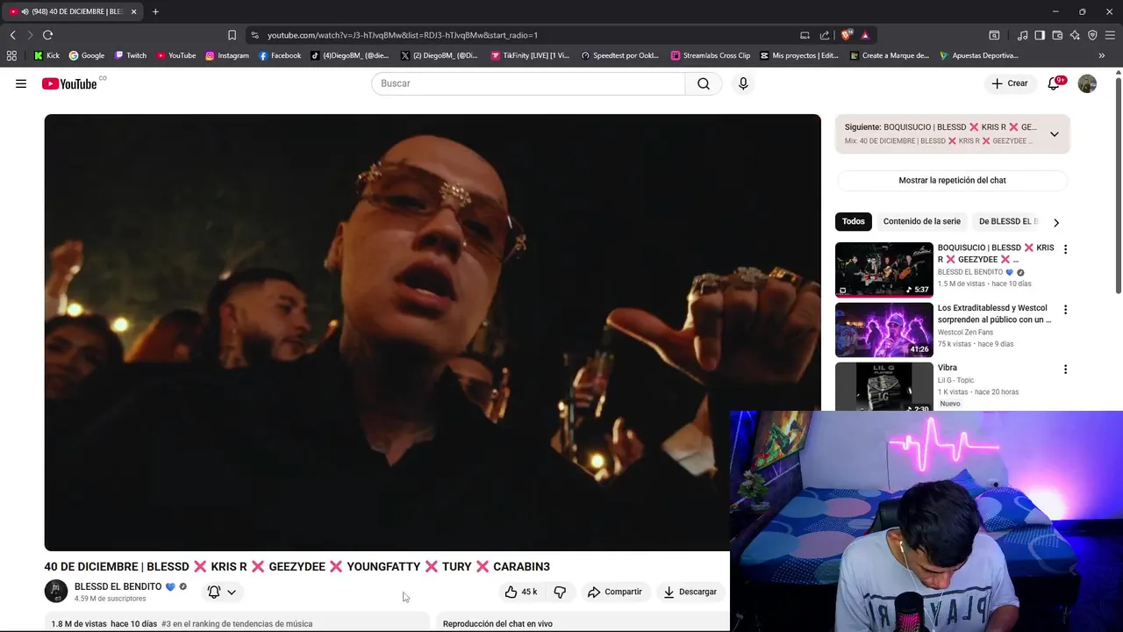
Task: Open the BOQUISUCIO video thumbnail
Action: point(883,269)
